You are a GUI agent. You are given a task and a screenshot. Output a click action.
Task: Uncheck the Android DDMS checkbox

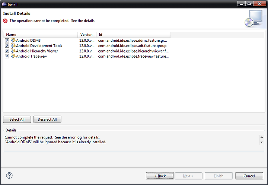7,41
